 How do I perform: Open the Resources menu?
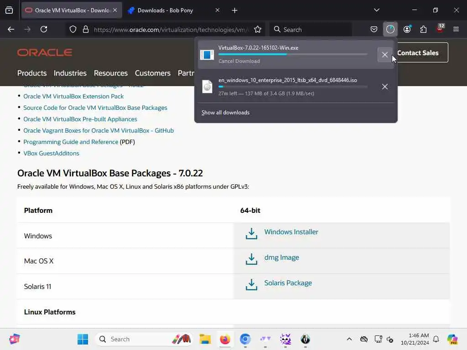click(x=110, y=73)
